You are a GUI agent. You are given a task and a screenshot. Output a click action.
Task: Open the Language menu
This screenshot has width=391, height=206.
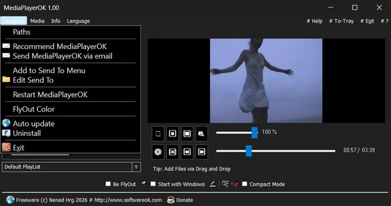pos(78,21)
